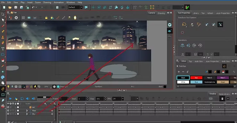The width and height of the screenshot is (237, 123).
Task: Toggle visibility of the Sky layer
Action: pos(8,114)
